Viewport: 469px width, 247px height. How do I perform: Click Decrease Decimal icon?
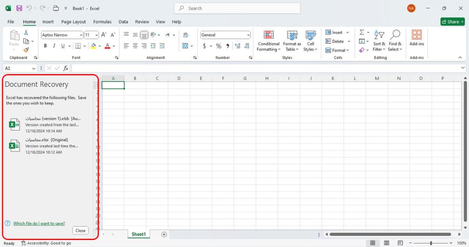point(247,46)
